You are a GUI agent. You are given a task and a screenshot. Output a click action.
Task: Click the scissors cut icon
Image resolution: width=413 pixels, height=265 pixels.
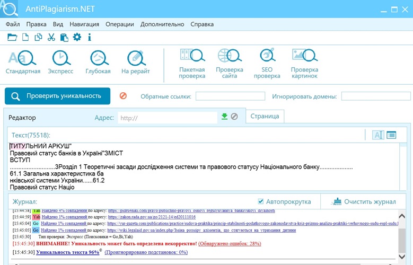point(51,37)
